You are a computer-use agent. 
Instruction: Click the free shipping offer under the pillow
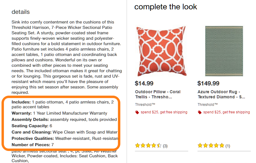click(x=164, y=112)
